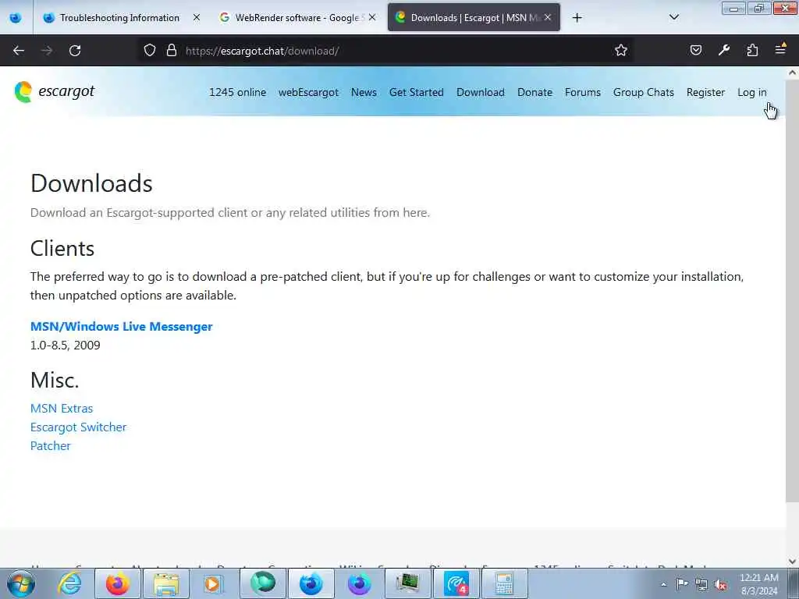This screenshot has width=799, height=599.
Task: Click the escargot logo in header
Action: (x=55, y=92)
